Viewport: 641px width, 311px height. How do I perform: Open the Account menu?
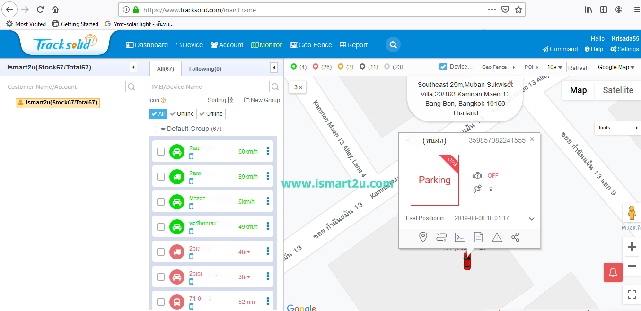pyautogui.click(x=227, y=45)
